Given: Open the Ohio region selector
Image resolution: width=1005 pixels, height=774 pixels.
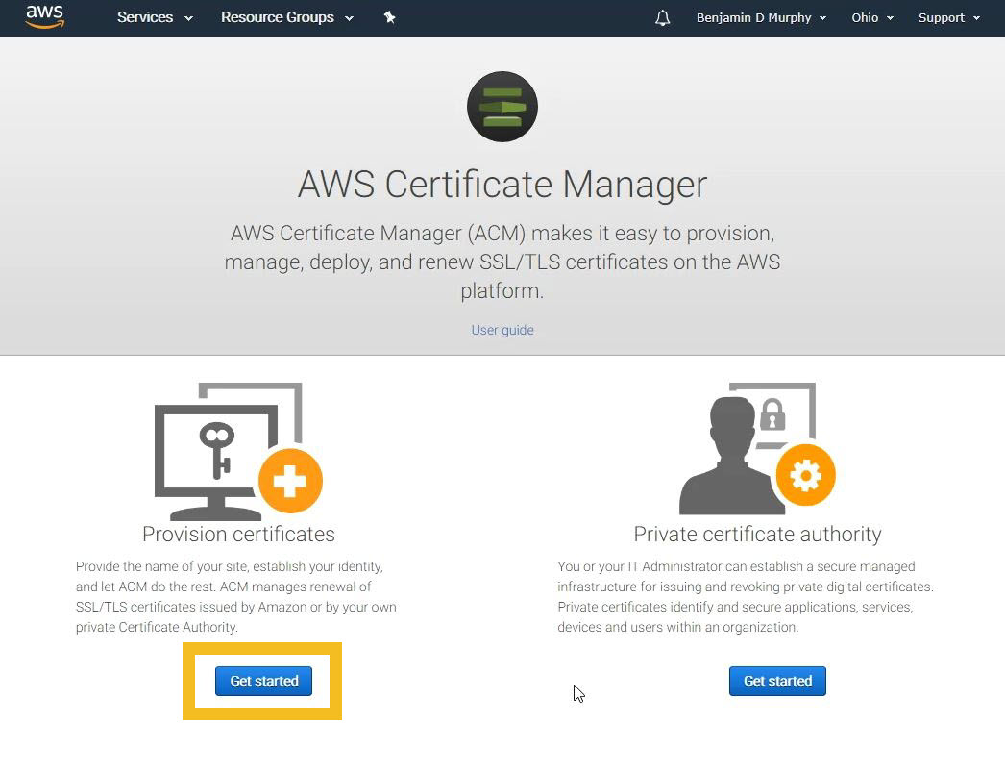Looking at the screenshot, I should click(x=871, y=18).
